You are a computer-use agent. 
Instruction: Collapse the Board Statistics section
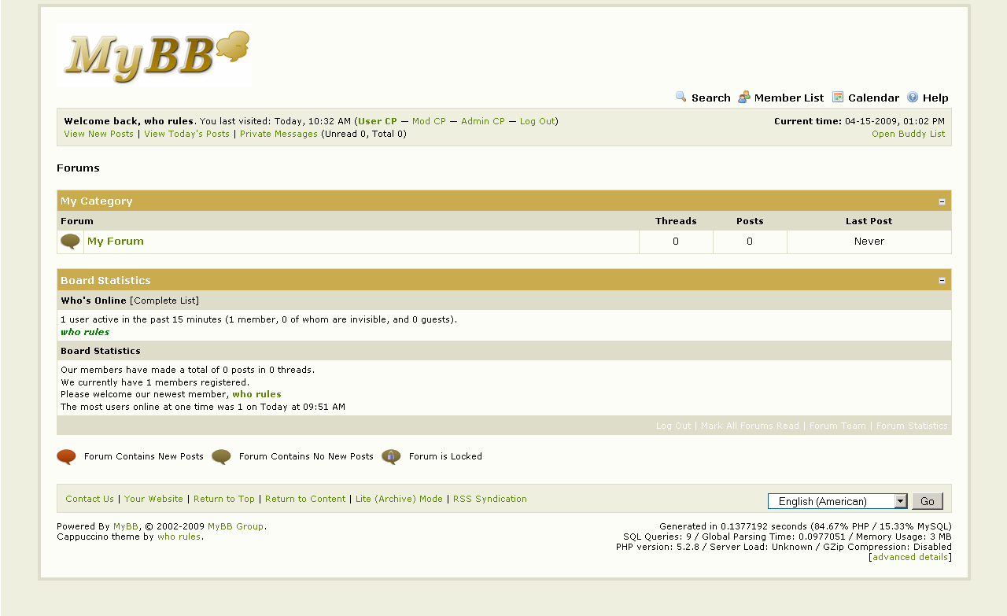(942, 281)
